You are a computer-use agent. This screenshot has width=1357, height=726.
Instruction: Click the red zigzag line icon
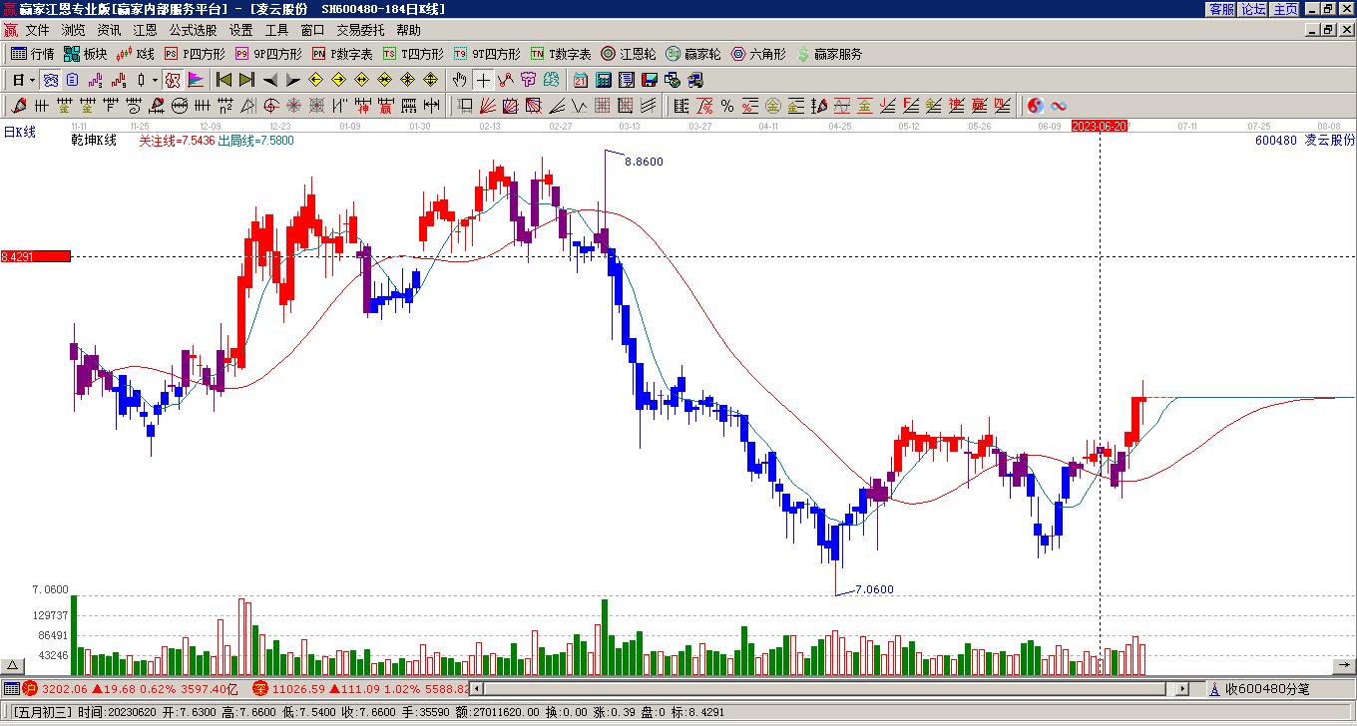(x=506, y=80)
